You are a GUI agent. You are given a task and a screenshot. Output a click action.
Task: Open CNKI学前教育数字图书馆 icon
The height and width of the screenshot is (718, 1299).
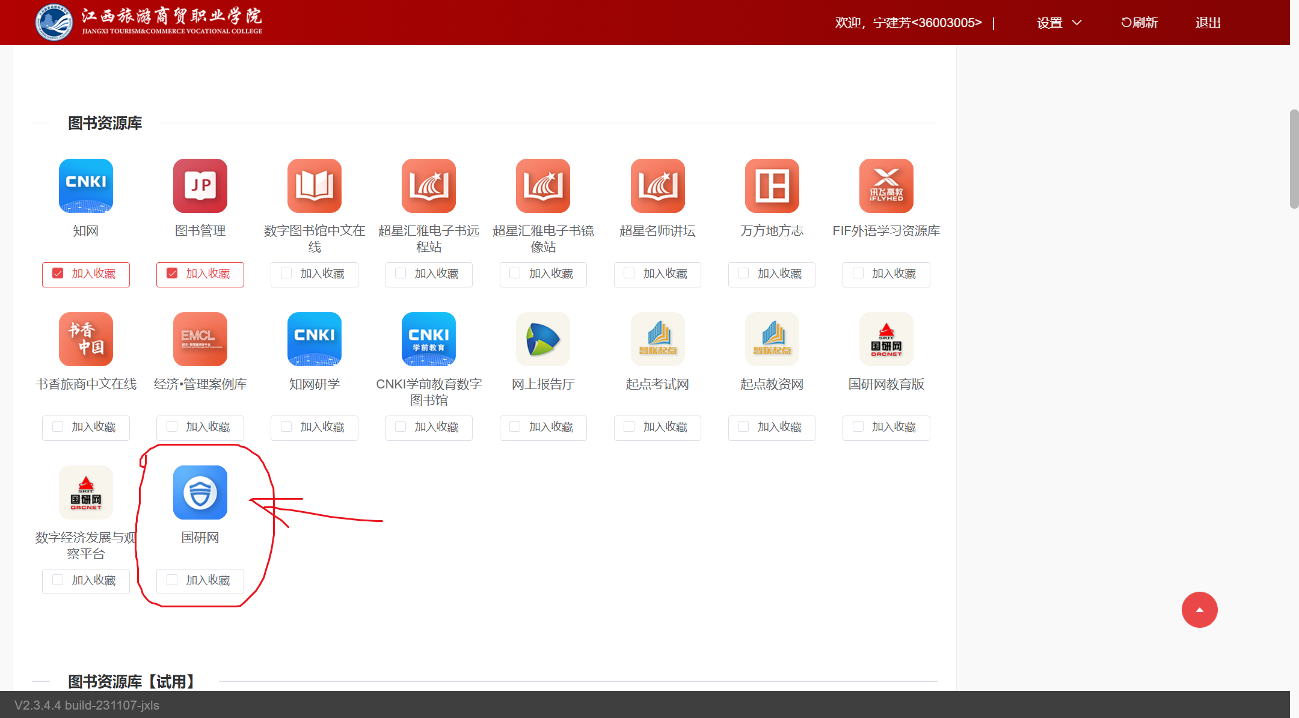coord(429,339)
